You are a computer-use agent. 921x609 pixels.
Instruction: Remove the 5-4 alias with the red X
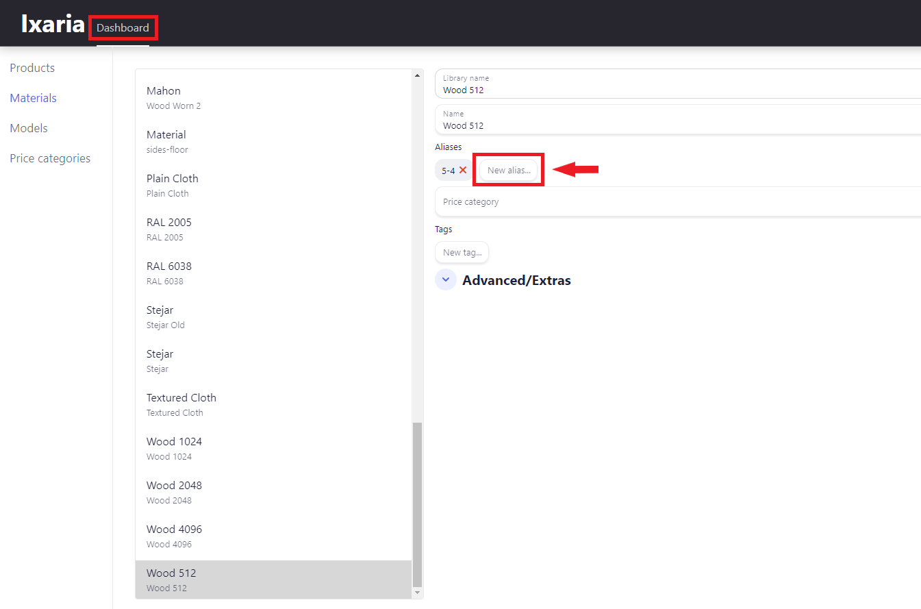(x=463, y=170)
